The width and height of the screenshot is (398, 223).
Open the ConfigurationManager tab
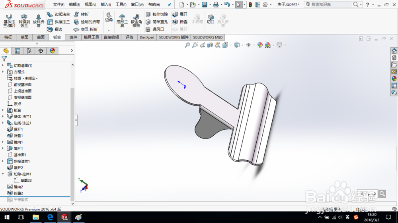coord(29,51)
